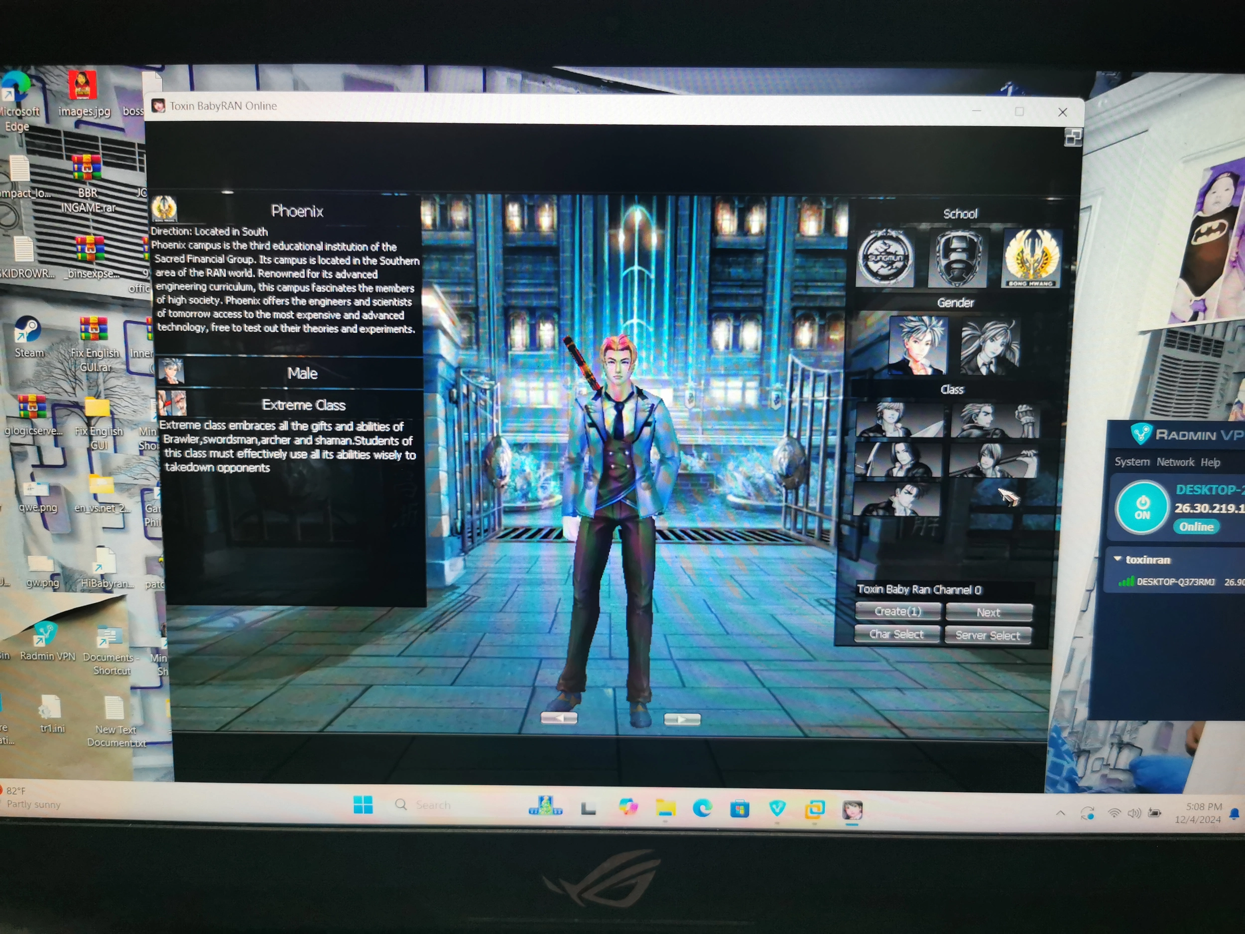Open the Steam desktop shortcut
The height and width of the screenshot is (934, 1245).
click(29, 338)
